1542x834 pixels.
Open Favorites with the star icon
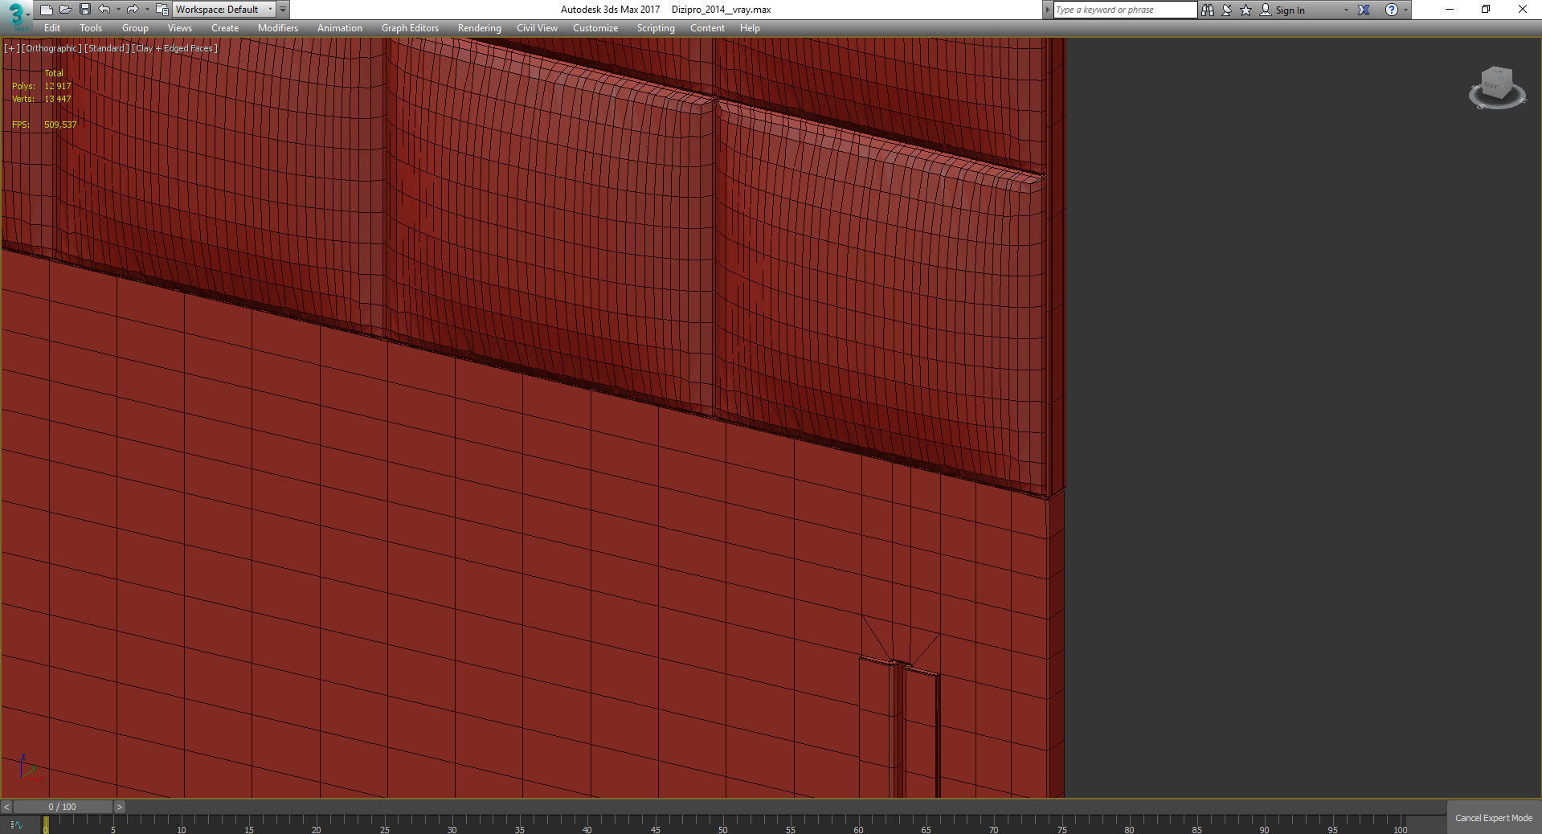[x=1246, y=10]
